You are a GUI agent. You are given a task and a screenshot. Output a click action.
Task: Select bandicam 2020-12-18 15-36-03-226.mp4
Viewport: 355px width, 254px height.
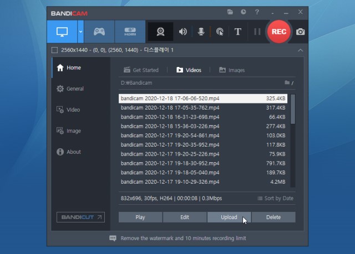pyautogui.click(x=203, y=126)
